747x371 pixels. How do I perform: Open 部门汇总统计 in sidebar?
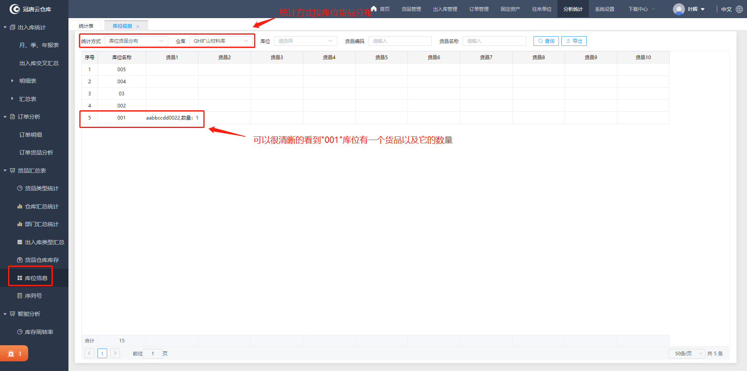(x=38, y=224)
